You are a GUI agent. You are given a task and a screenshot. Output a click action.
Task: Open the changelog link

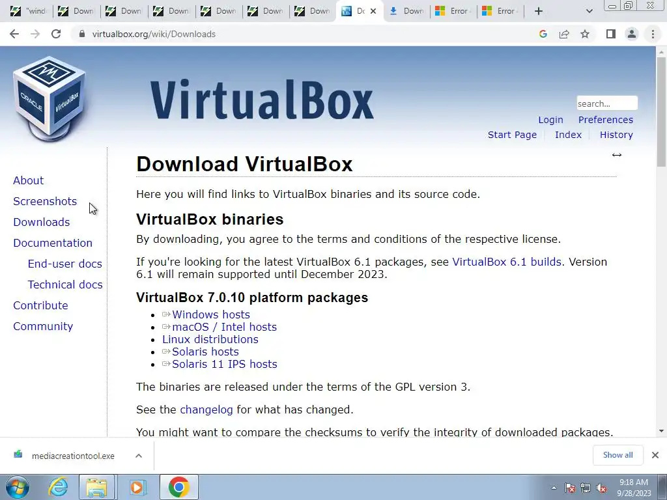tap(206, 410)
